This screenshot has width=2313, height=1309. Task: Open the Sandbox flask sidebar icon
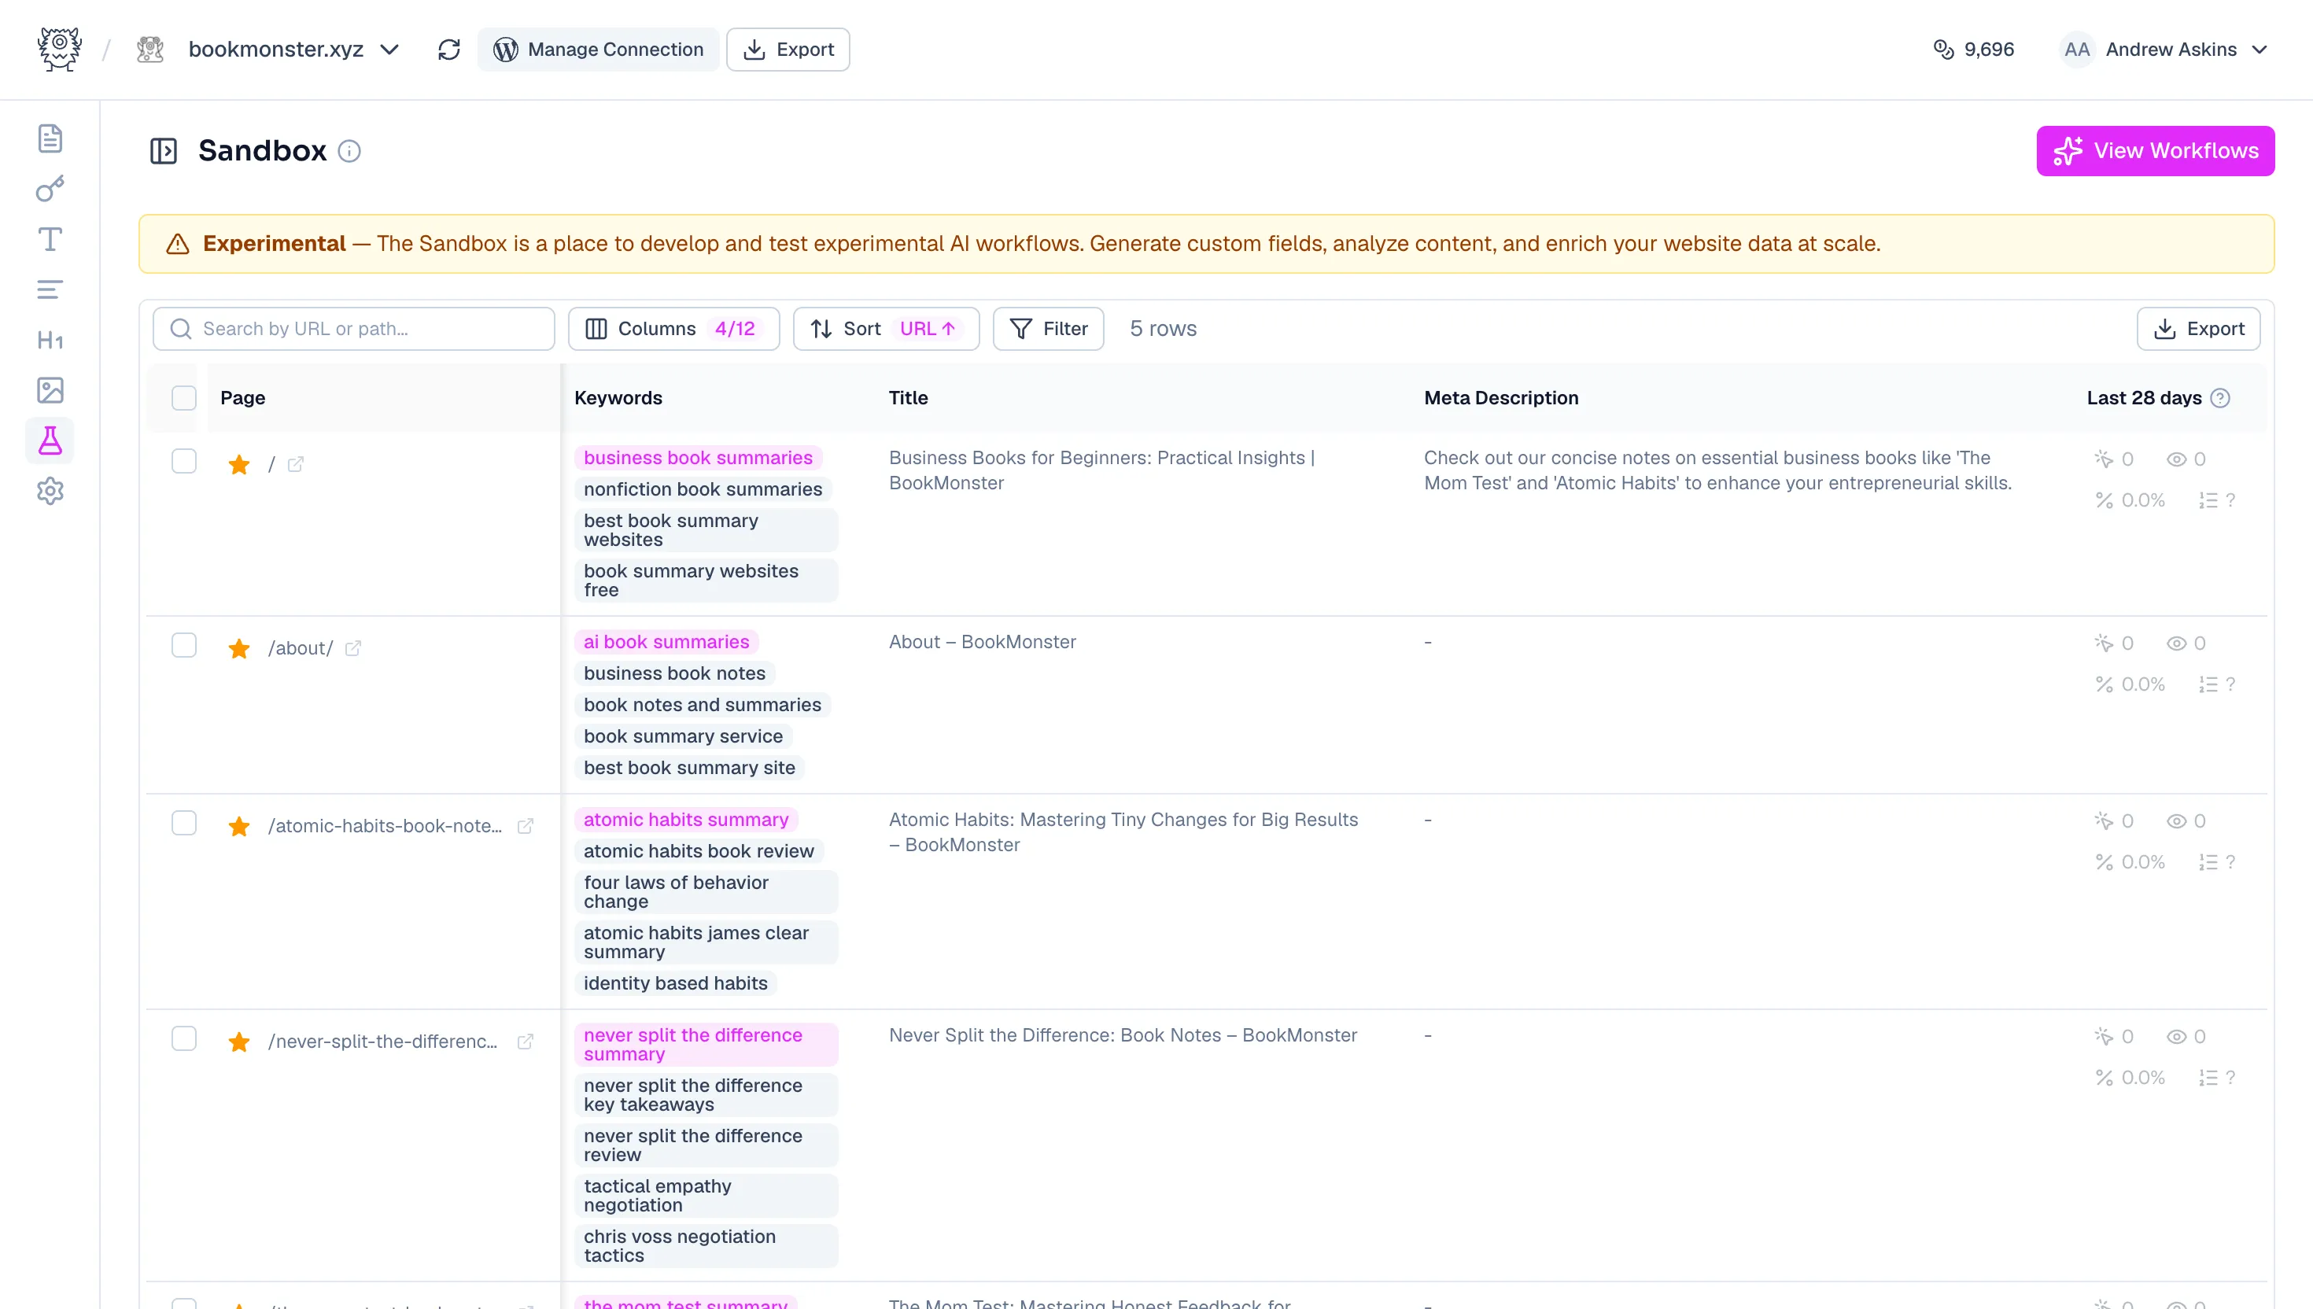[x=50, y=441]
